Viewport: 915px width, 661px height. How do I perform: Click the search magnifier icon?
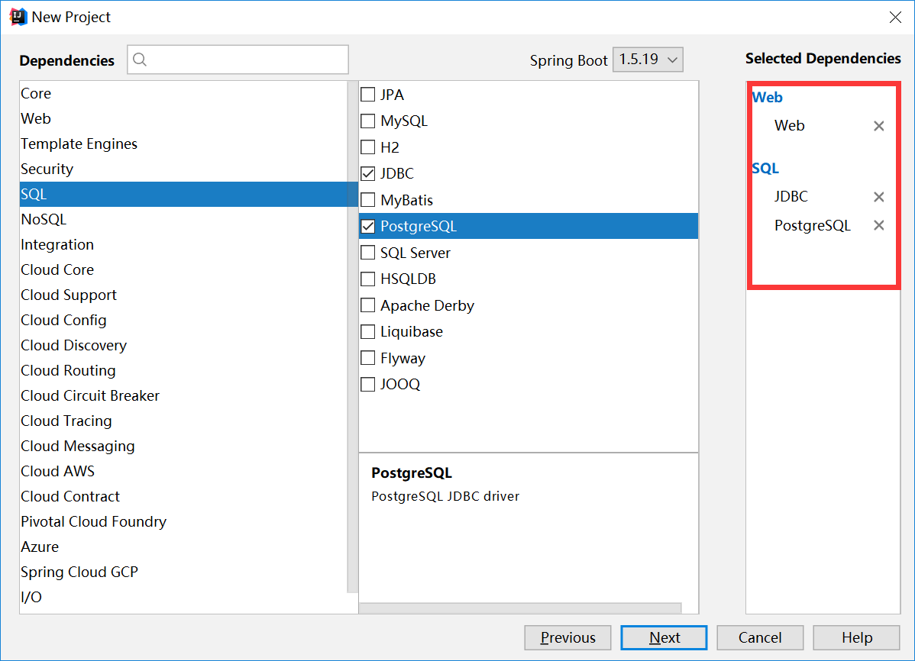140,59
